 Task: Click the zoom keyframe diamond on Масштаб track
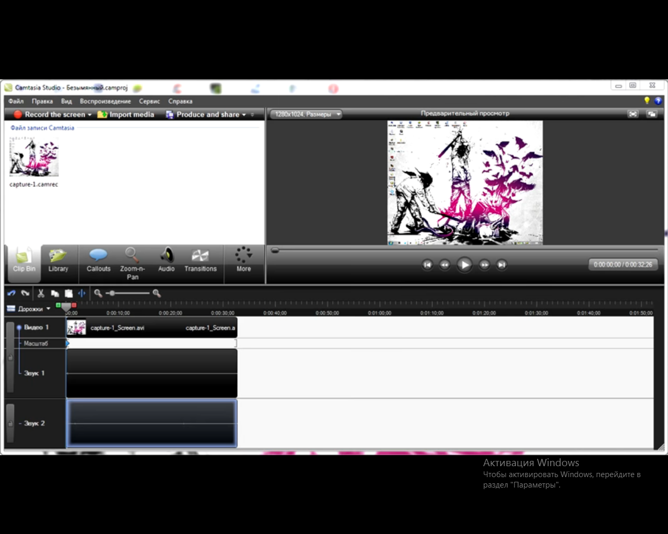[x=67, y=343]
